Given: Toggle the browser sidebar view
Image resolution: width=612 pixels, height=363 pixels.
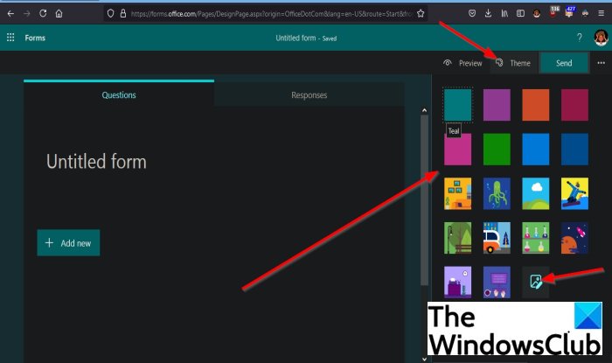Looking at the screenshot, I should click(520, 14).
